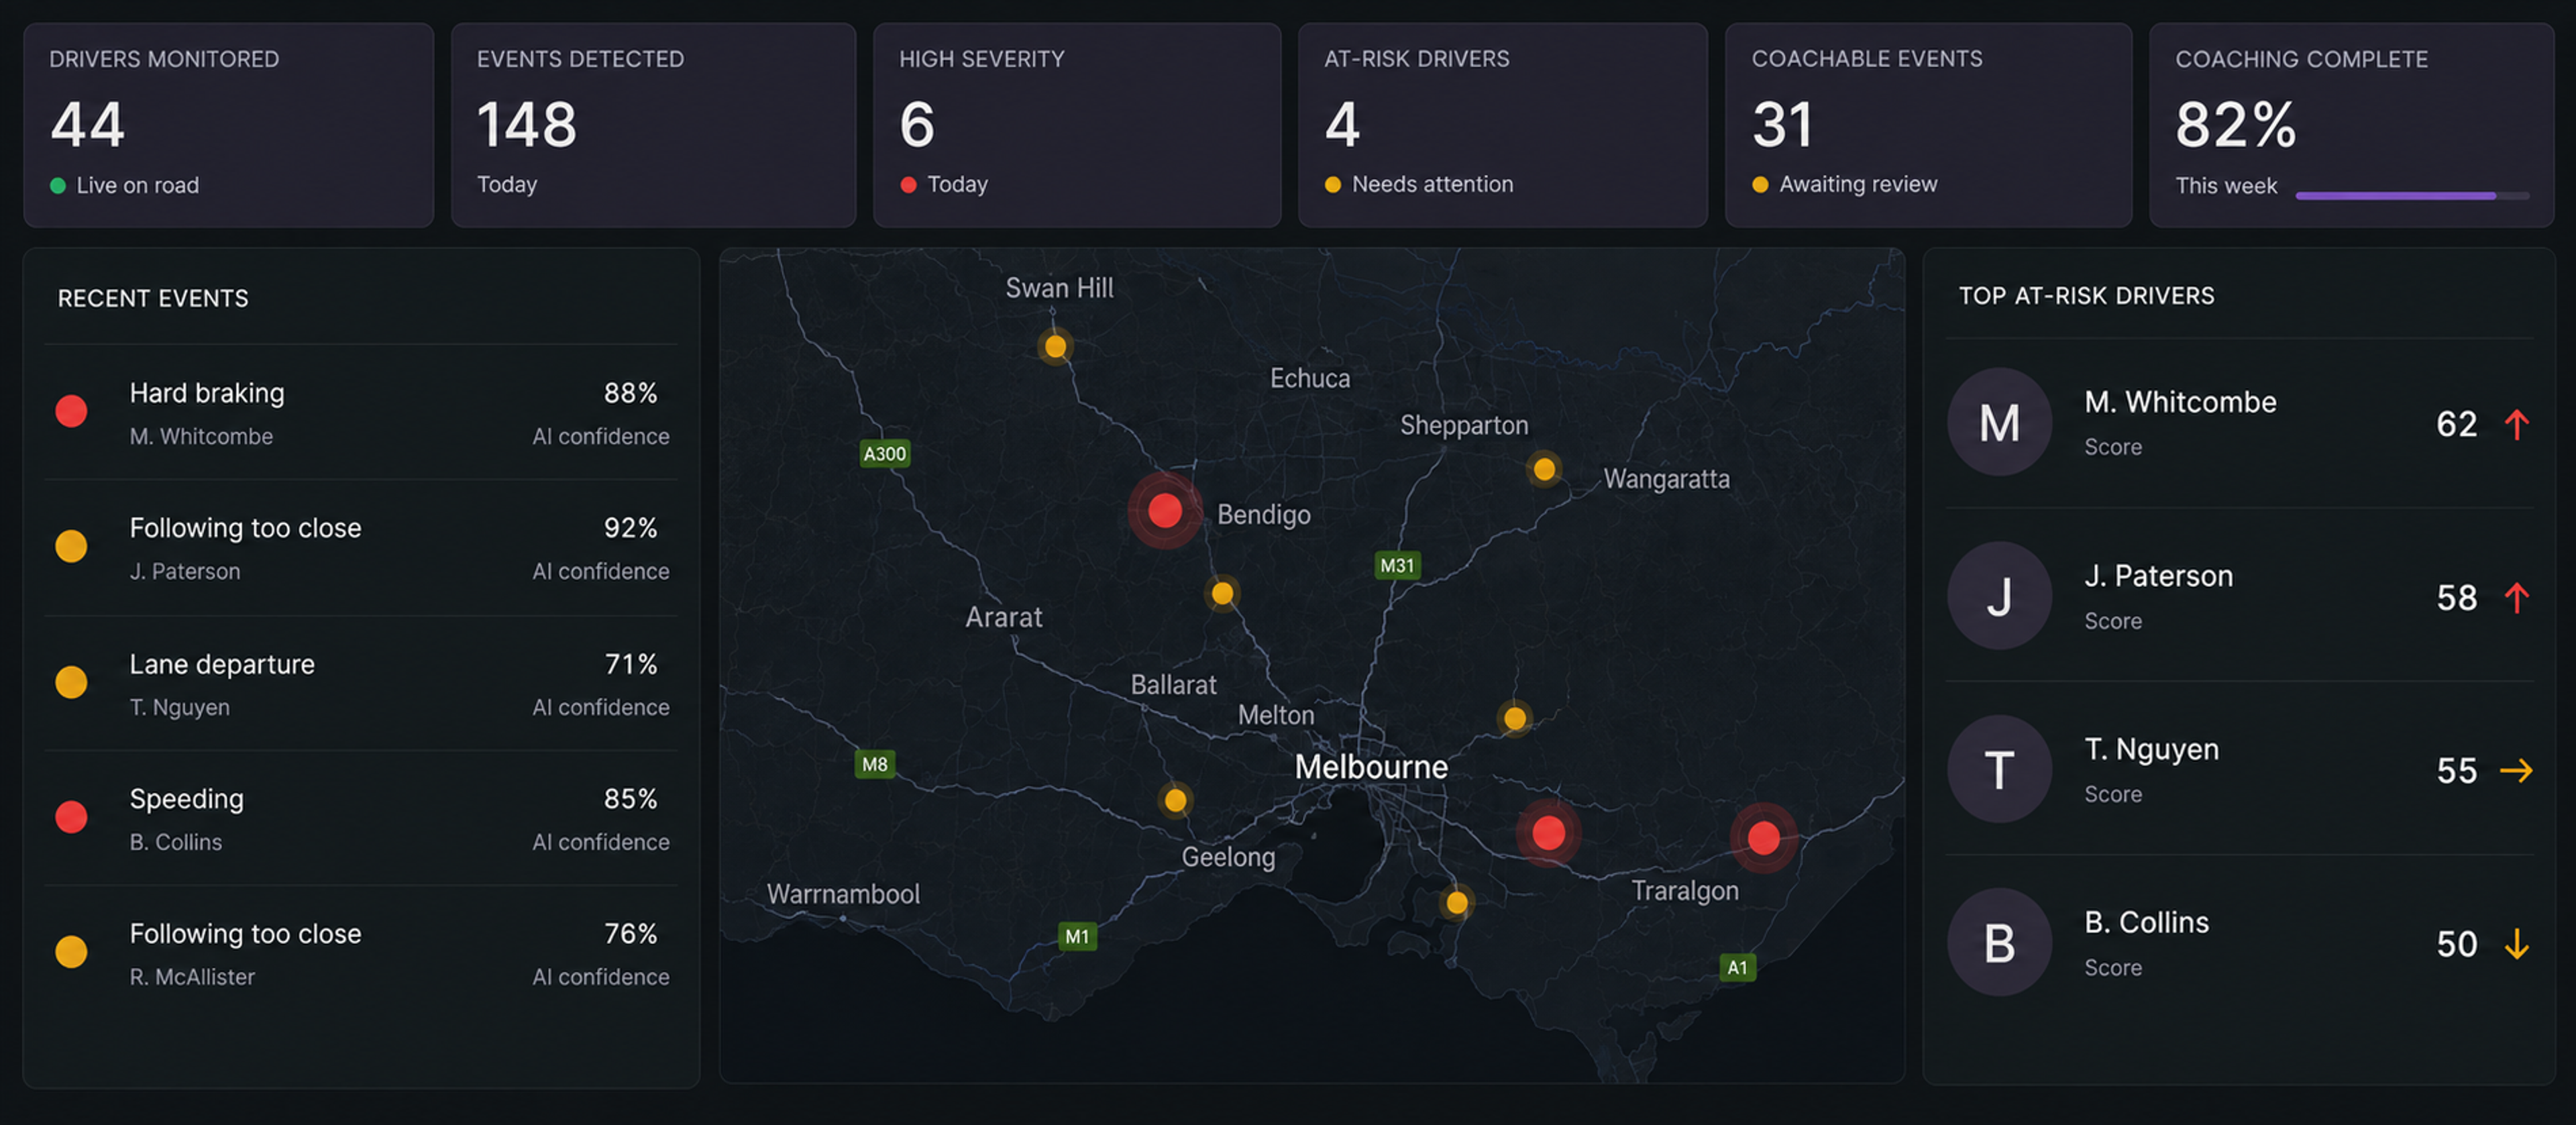The height and width of the screenshot is (1125, 2576).
Task: Click the M8 road shield on map
Action: (875, 764)
